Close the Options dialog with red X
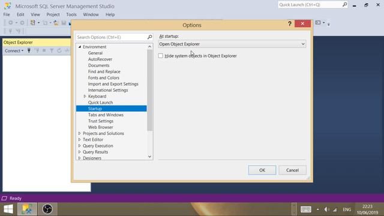Viewport: 384px width, 216px height. coord(302,23)
